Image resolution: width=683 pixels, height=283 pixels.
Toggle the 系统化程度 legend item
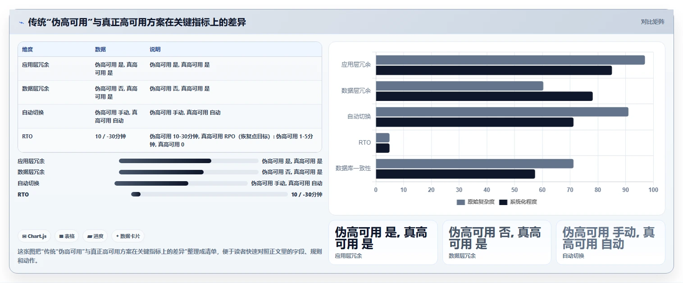[x=518, y=202]
